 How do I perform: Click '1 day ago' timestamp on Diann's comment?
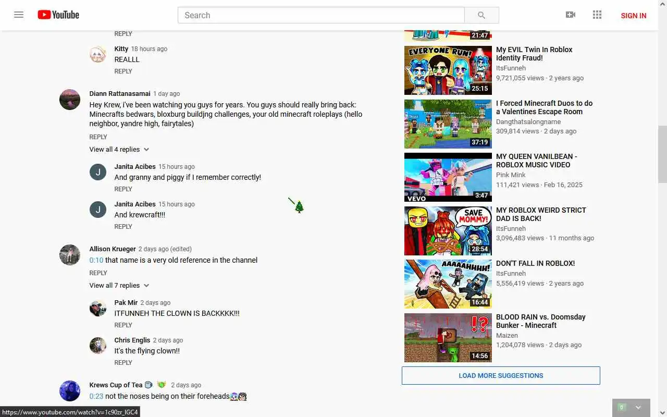click(167, 94)
